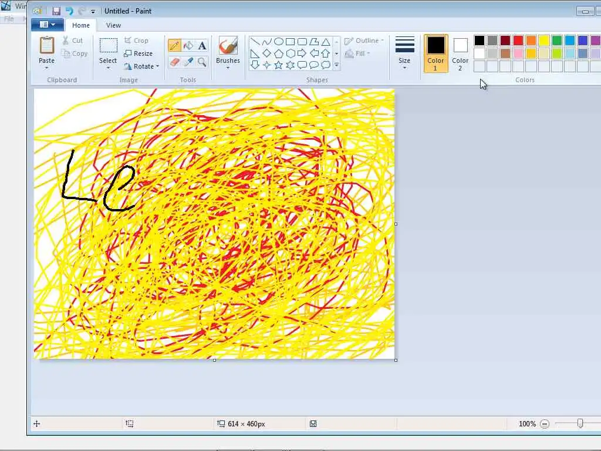The width and height of the screenshot is (601, 451).
Task: Click the Copy button
Action: tap(75, 53)
